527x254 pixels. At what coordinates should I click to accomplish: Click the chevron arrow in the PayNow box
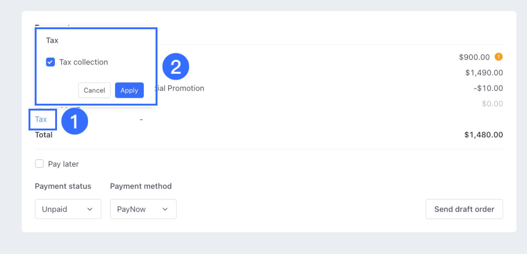165,209
